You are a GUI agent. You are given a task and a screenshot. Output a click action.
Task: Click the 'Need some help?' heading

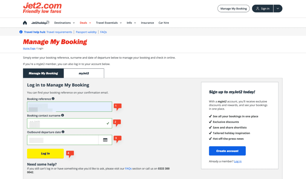pyautogui.click(x=42, y=164)
